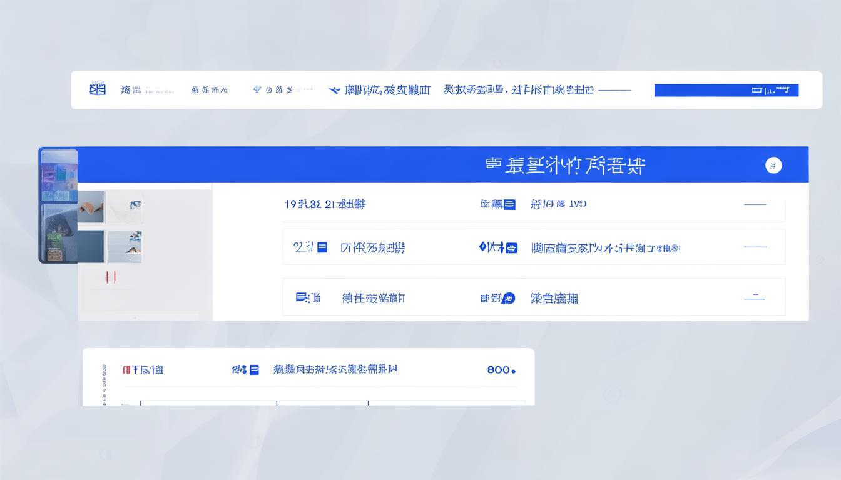Expand the second list row via its dash control
The height and width of the screenshot is (480, 841).
(x=755, y=246)
